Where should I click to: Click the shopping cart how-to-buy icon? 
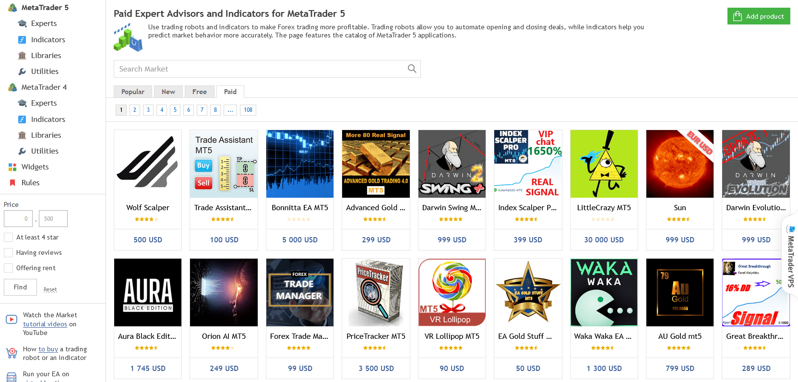(12, 353)
